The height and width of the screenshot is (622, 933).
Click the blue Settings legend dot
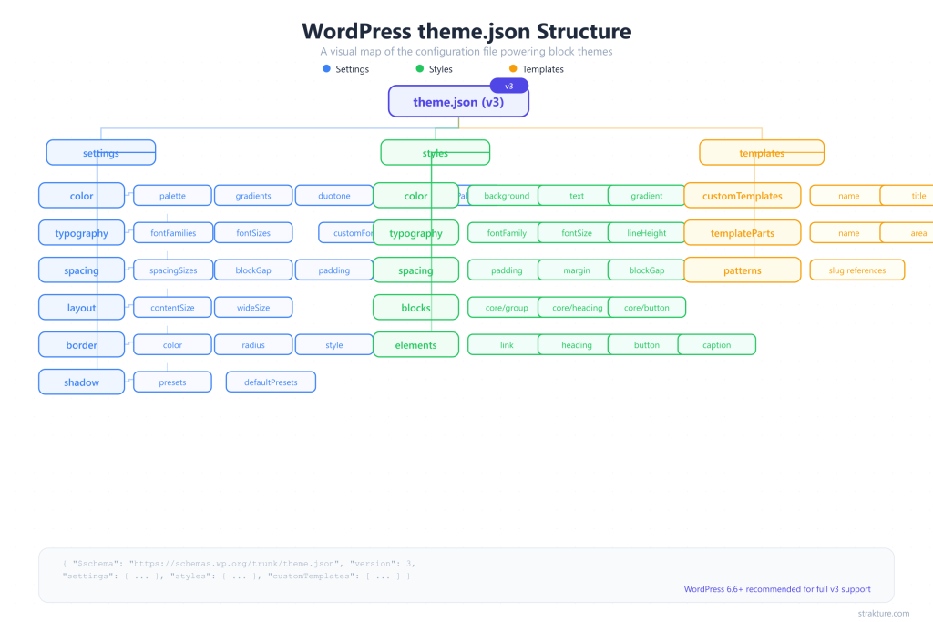click(326, 69)
